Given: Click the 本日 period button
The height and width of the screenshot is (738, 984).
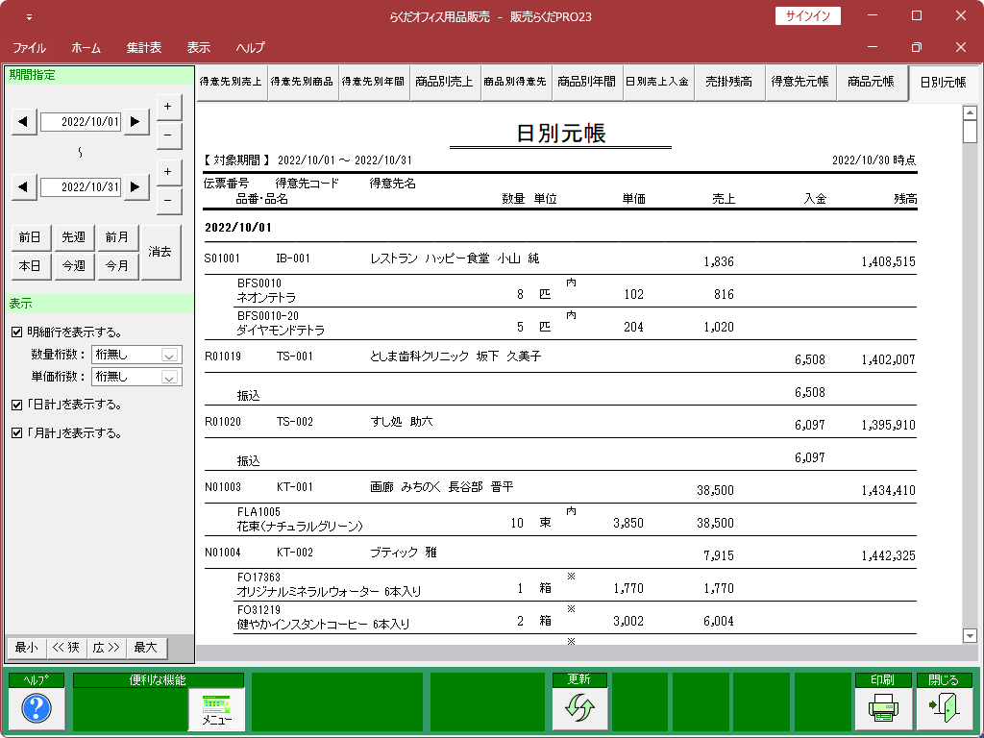Looking at the screenshot, I should point(30,266).
